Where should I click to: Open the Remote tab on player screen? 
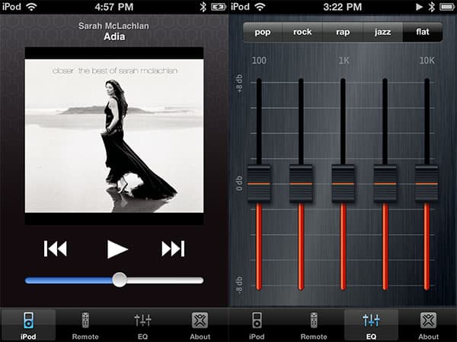[x=85, y=325]
